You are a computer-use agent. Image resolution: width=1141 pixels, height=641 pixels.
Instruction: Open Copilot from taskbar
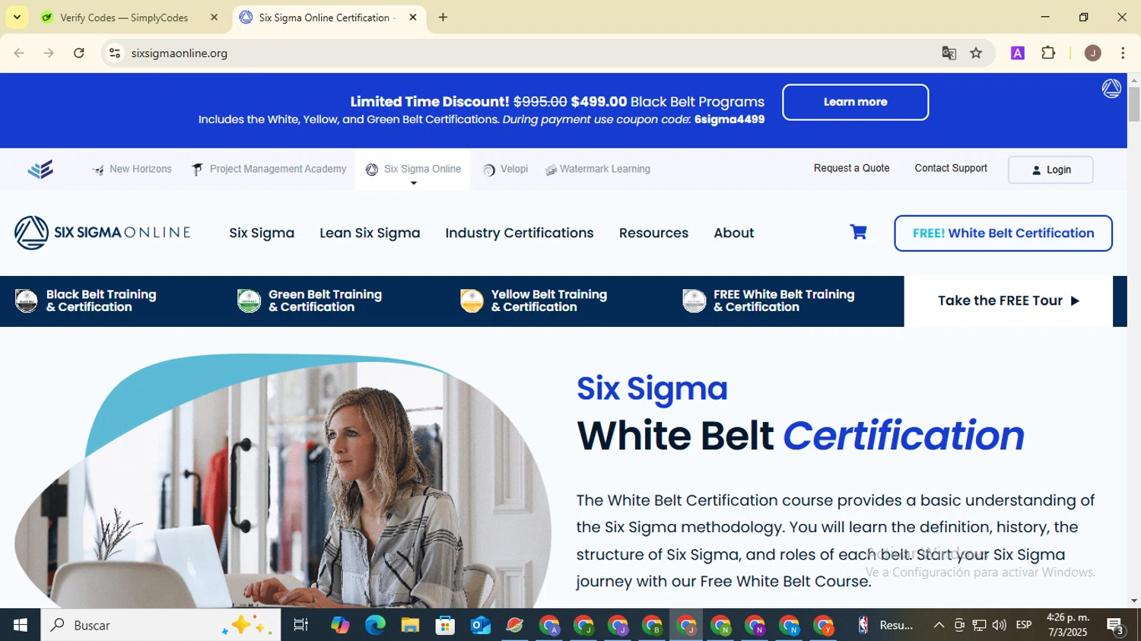(340, 625)
